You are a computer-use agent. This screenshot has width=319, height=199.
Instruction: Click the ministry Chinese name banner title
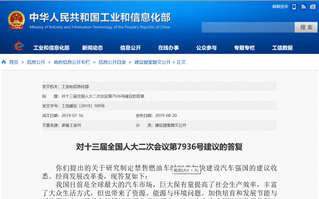[x=100, y=18]
